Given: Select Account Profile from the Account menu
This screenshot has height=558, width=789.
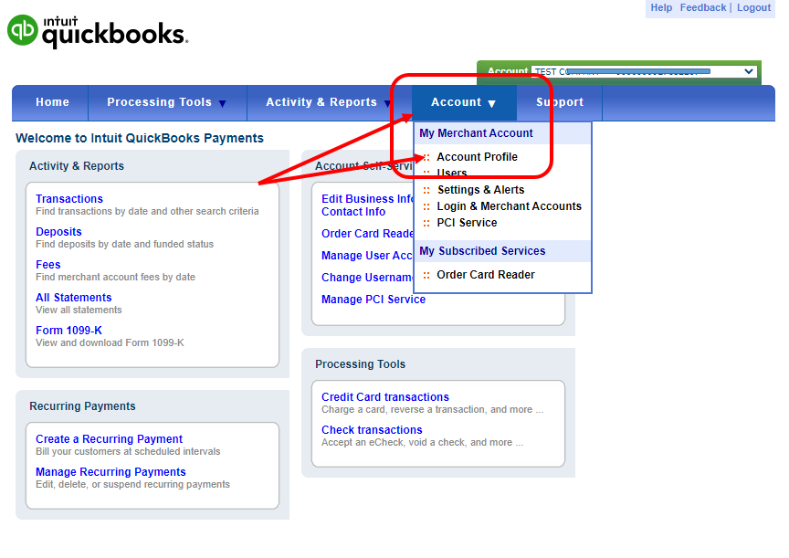Looking at the screenshot, I should 477,157.
